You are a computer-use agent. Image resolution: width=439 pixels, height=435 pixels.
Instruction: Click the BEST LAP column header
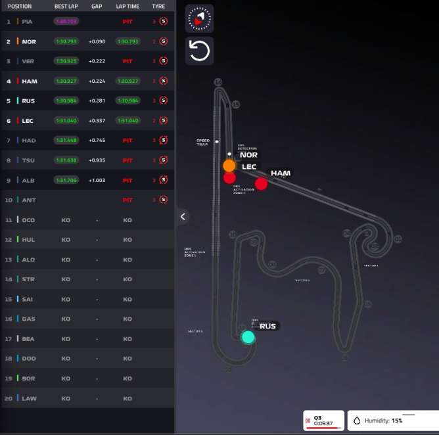tap(66, 6)
